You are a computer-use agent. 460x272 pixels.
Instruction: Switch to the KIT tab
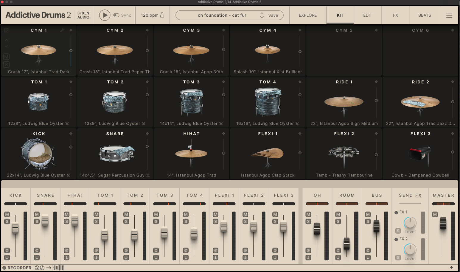(340, 15)
